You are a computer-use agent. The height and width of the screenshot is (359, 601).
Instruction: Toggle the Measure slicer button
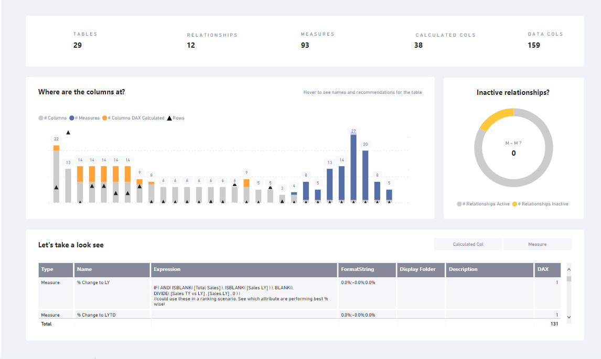(537, 244)
